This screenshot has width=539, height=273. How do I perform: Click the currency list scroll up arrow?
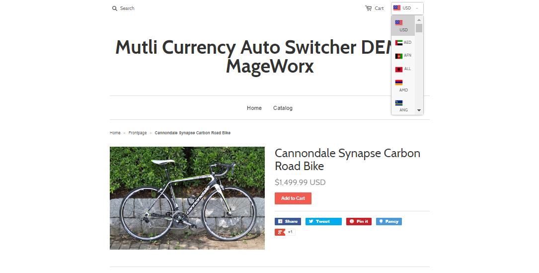419,20
